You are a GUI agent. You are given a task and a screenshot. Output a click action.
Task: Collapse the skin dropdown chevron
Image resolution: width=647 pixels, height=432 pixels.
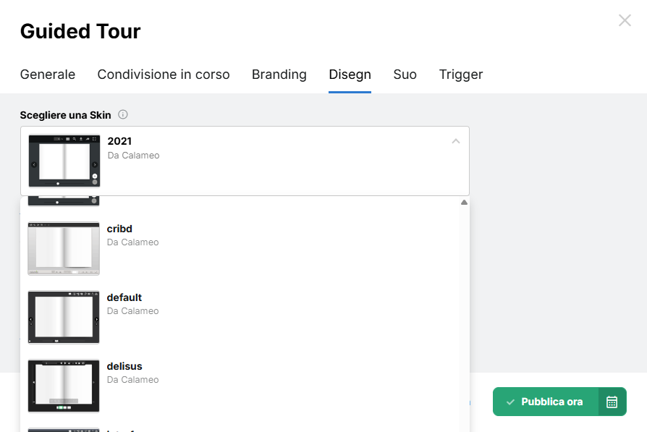click(455, 141)
